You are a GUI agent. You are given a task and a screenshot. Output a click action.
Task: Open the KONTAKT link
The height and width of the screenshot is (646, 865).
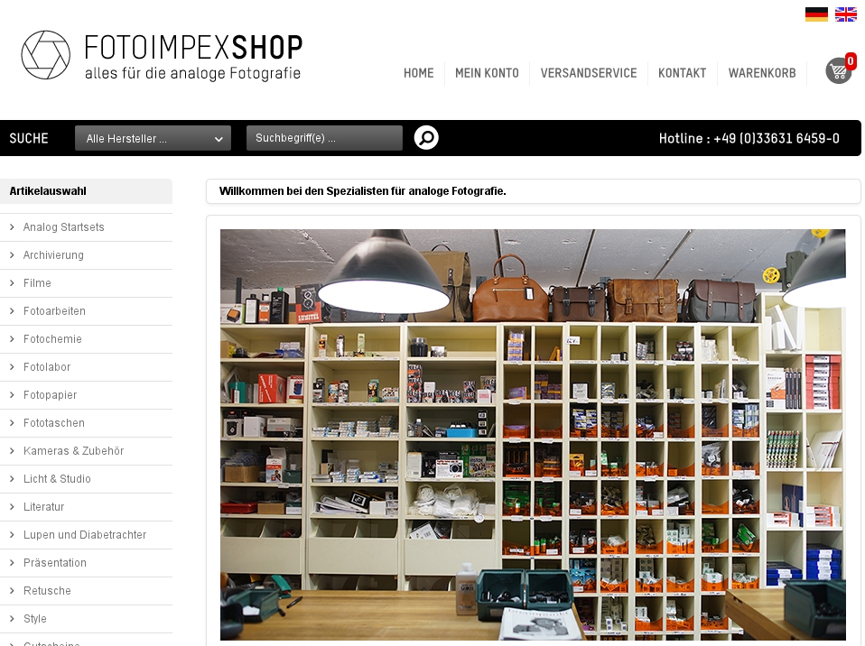click(683, 73)
